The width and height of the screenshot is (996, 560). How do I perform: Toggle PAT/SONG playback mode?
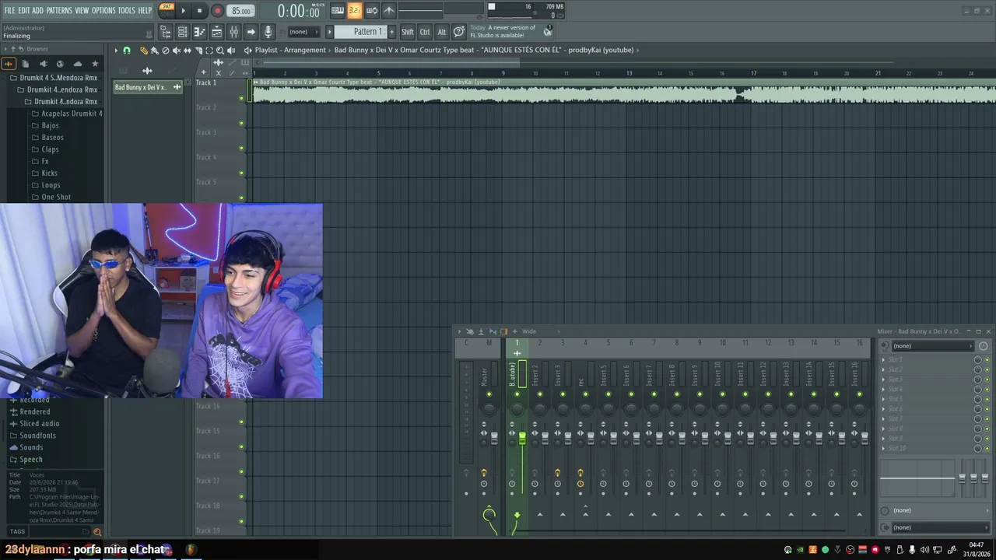click(167, 10)
